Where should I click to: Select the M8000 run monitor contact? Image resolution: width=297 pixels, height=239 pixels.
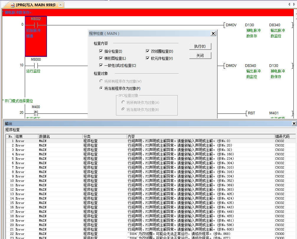pos(36,65)
